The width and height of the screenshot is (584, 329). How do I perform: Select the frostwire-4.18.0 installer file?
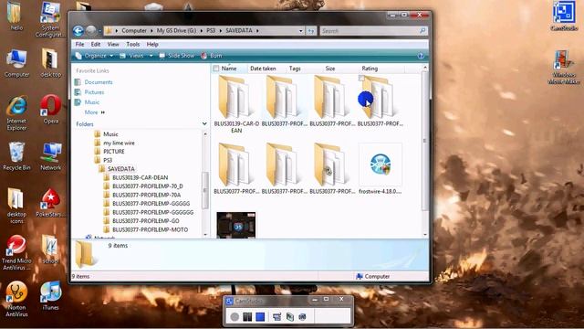point(381,169)
